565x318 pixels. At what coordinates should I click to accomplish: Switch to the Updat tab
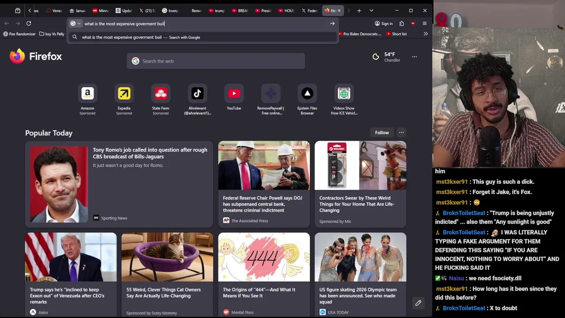coord(124,11)
